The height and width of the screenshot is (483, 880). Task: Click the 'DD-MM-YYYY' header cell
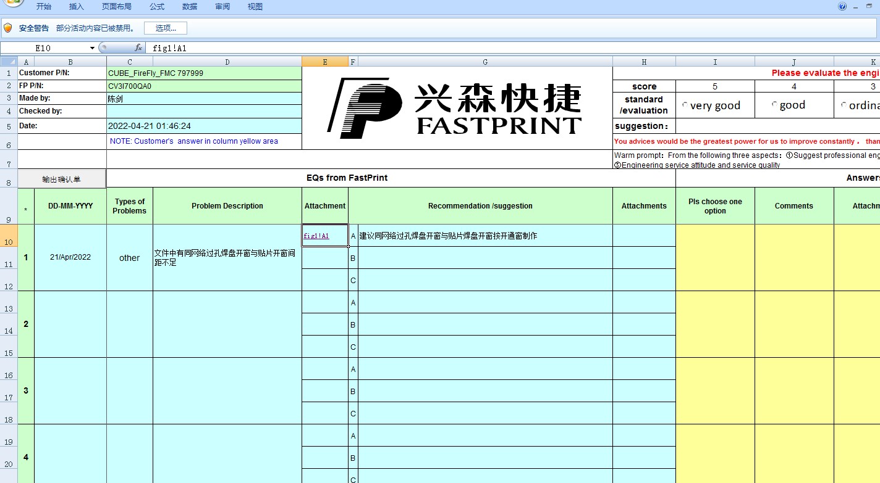click(70, 206)
